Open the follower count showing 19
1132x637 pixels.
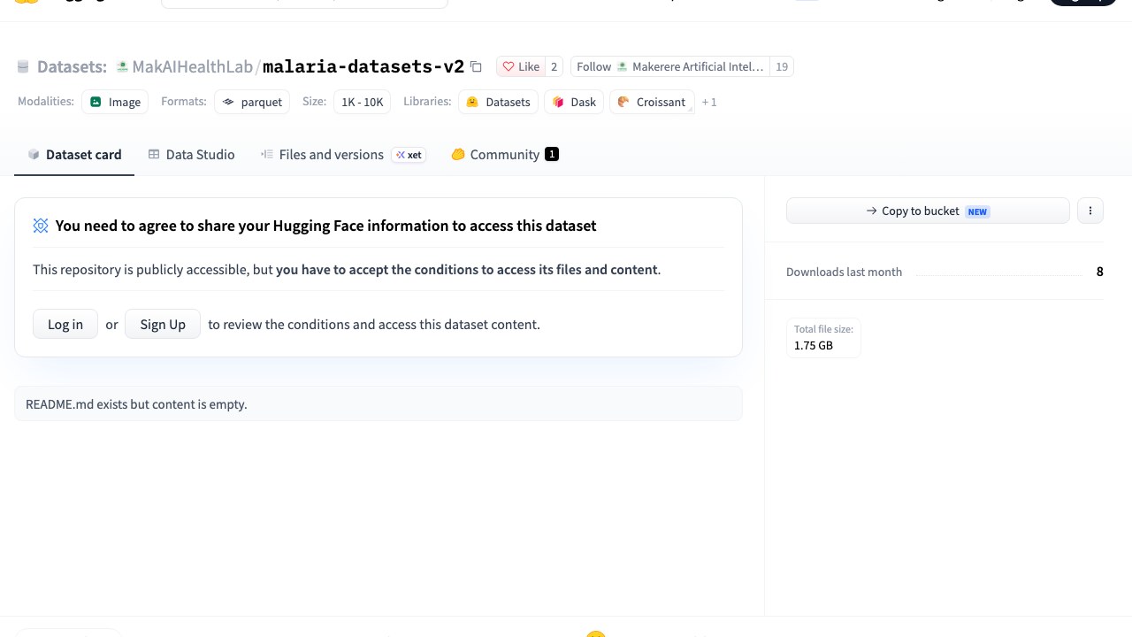[782, 66]
